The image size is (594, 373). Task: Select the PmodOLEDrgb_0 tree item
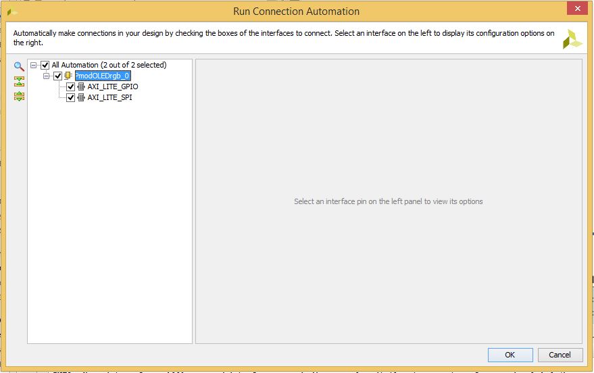pyautogui.click(x=103, y=76)
